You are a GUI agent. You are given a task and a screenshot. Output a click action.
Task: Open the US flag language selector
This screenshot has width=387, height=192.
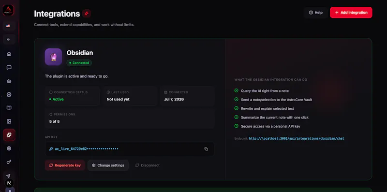(8, 26)
